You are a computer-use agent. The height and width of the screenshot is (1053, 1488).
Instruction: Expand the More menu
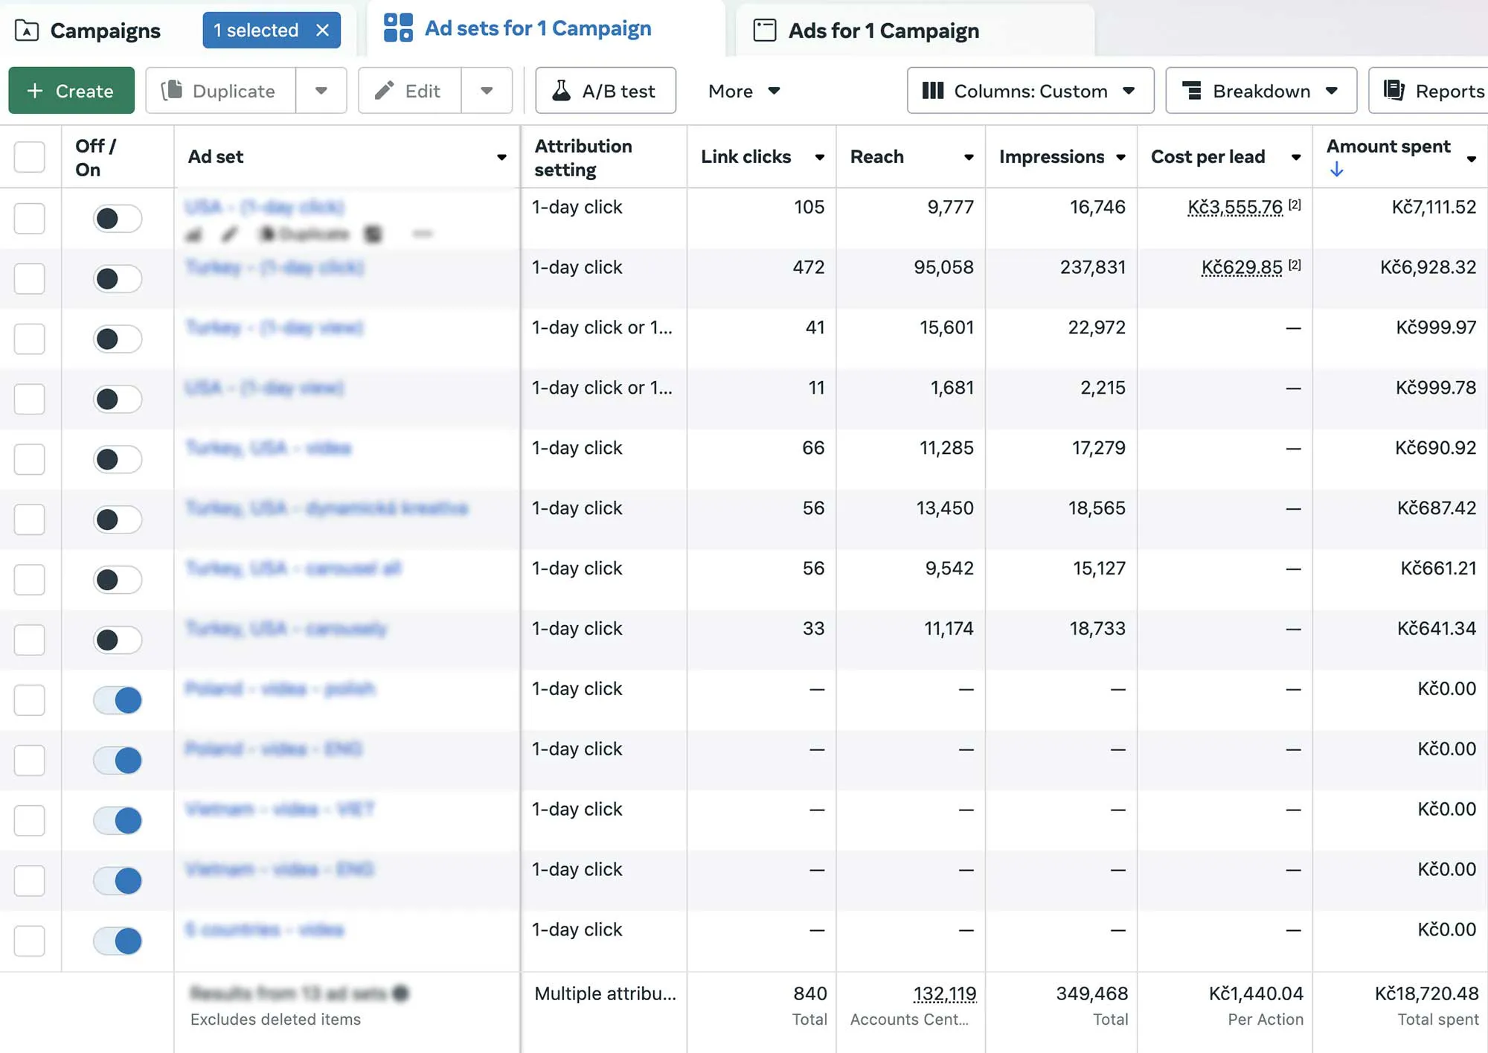(x=744, y=91)
